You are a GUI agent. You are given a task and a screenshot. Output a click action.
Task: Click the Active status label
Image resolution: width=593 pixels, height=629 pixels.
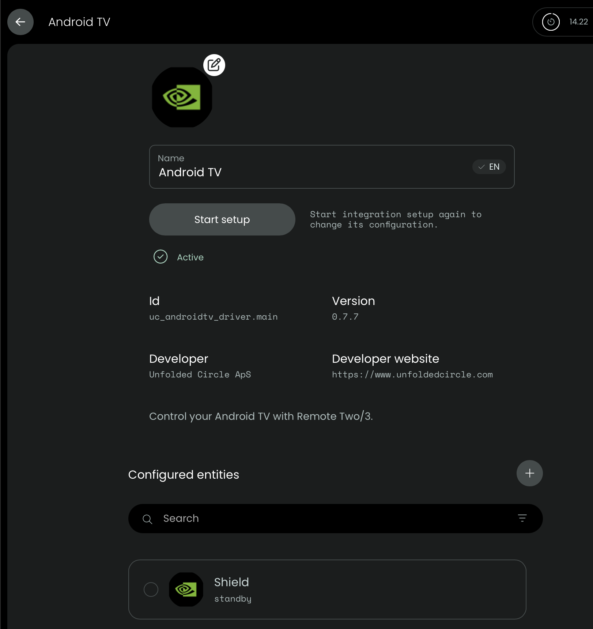click(190, 257)
